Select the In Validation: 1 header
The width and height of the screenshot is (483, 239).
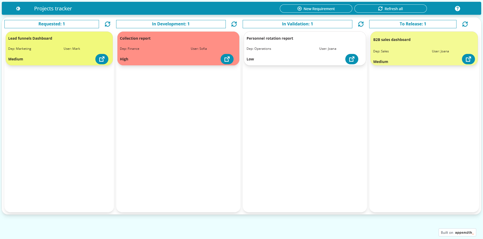(297, 24)
